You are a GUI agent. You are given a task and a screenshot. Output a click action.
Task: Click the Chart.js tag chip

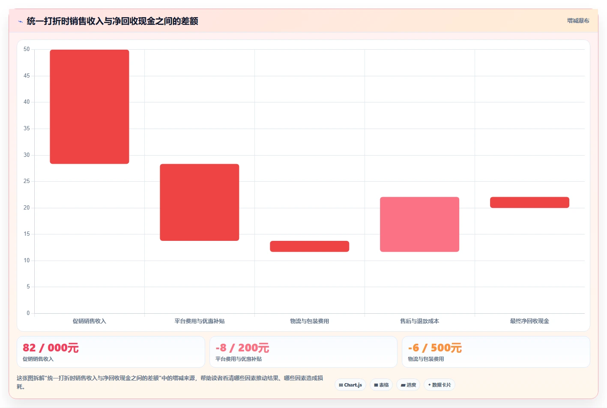pyautogui.click(x=350, y=385)
